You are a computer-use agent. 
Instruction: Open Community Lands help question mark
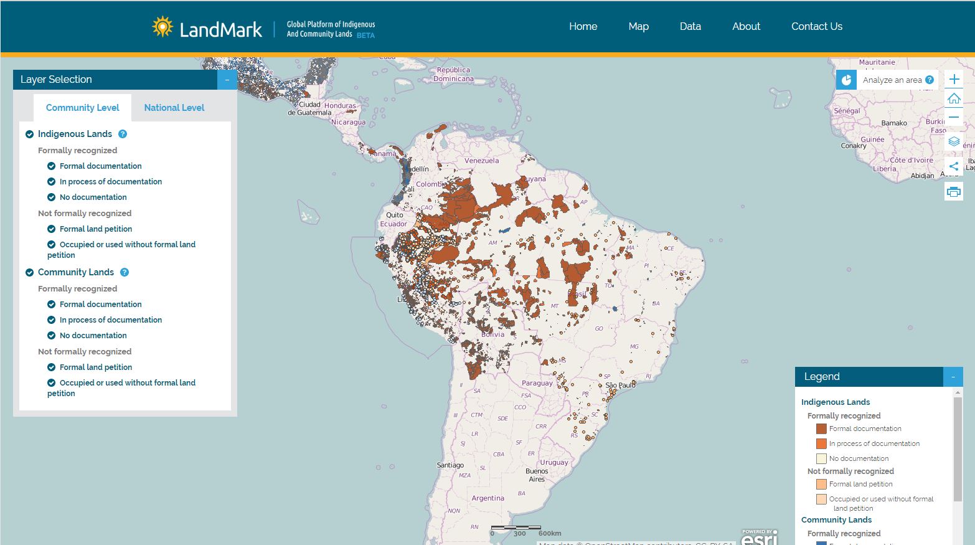coord(125,272)
